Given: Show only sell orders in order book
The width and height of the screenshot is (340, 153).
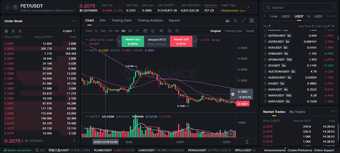Looking at the screenshot, I should point(20,31).
